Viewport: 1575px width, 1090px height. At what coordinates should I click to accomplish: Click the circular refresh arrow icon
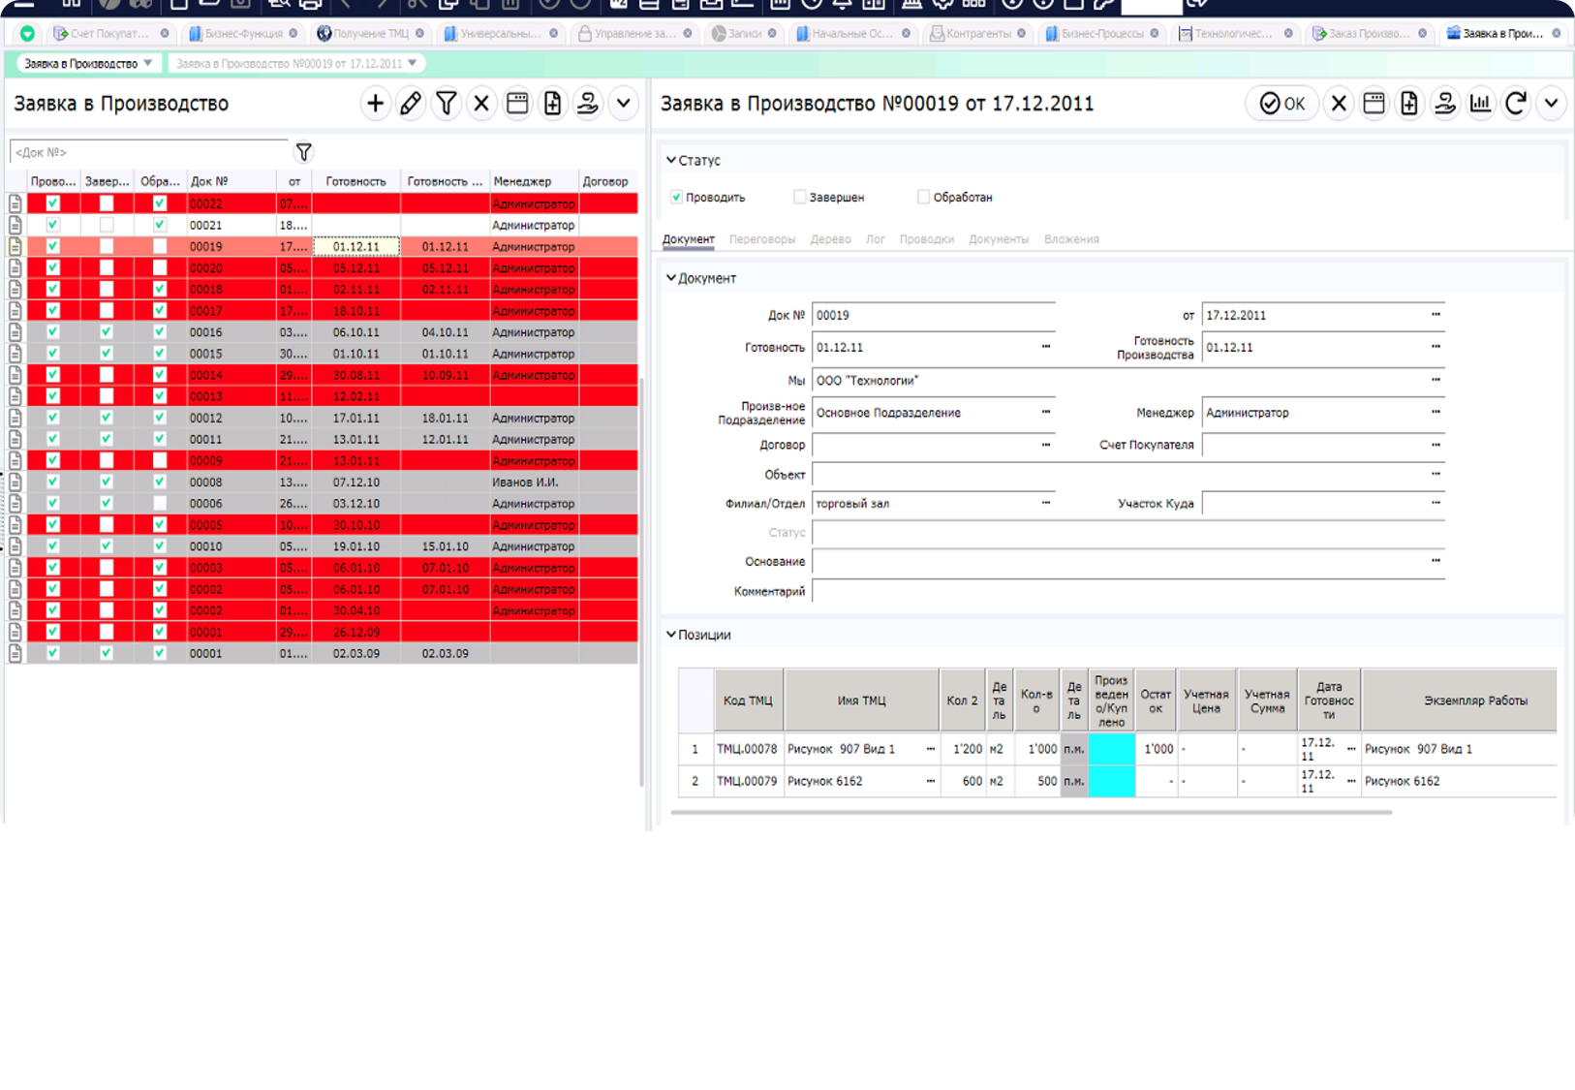coord(1516,104)
